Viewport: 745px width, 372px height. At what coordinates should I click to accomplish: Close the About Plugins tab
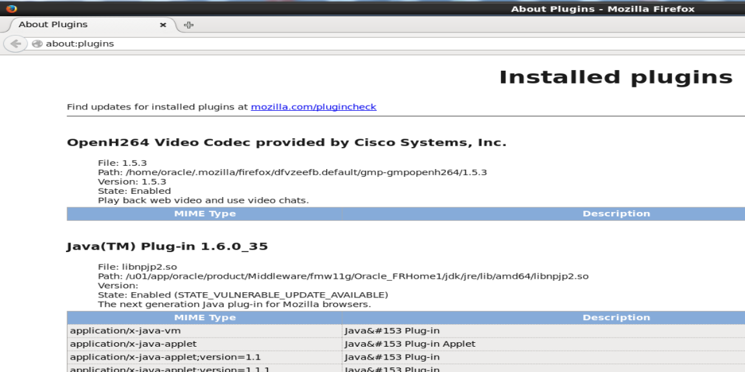click(163, 25)
